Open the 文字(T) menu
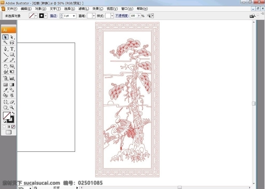 pos(55,9)
